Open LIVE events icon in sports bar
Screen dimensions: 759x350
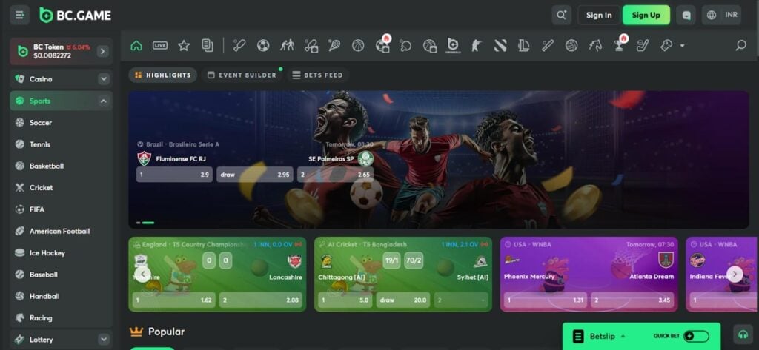pos(160,45)
